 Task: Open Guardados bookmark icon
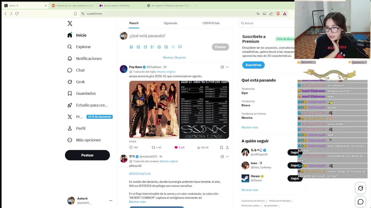(70, 93)
